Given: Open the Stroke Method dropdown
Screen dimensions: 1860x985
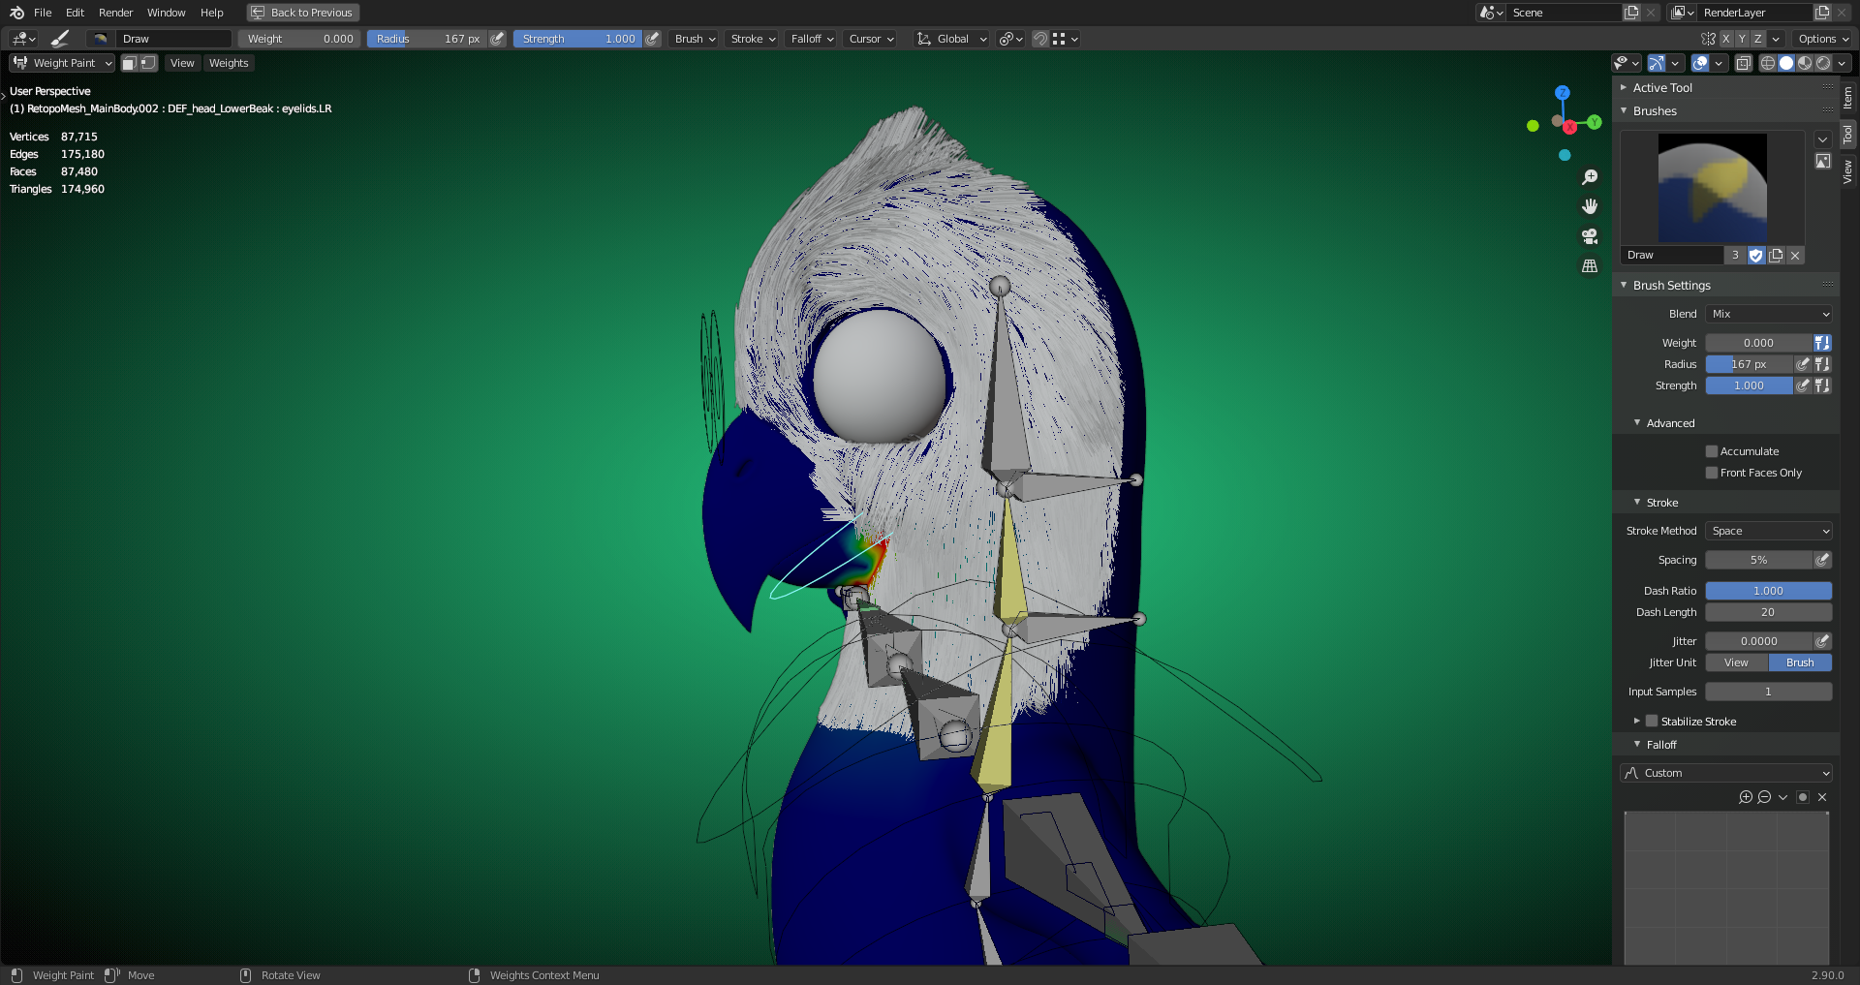Looking at the screenshot, I should click(1768, 531).
